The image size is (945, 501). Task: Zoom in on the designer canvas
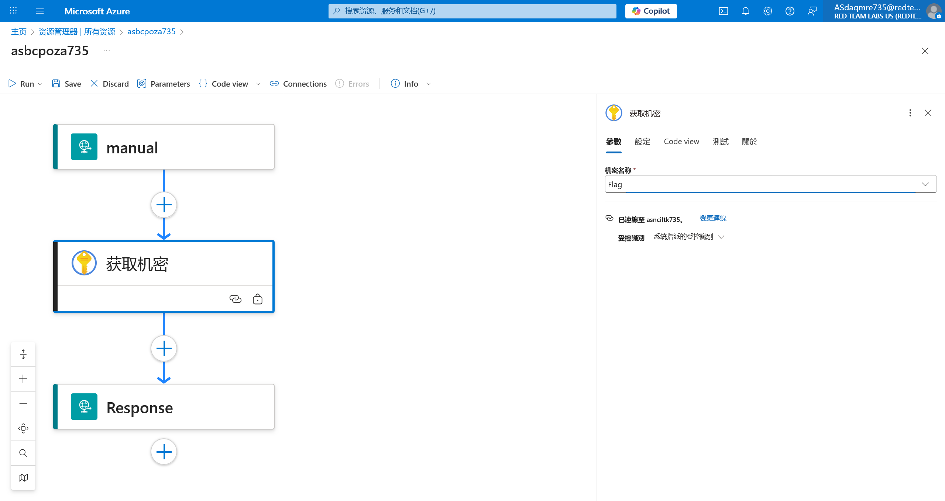(23, 379)
